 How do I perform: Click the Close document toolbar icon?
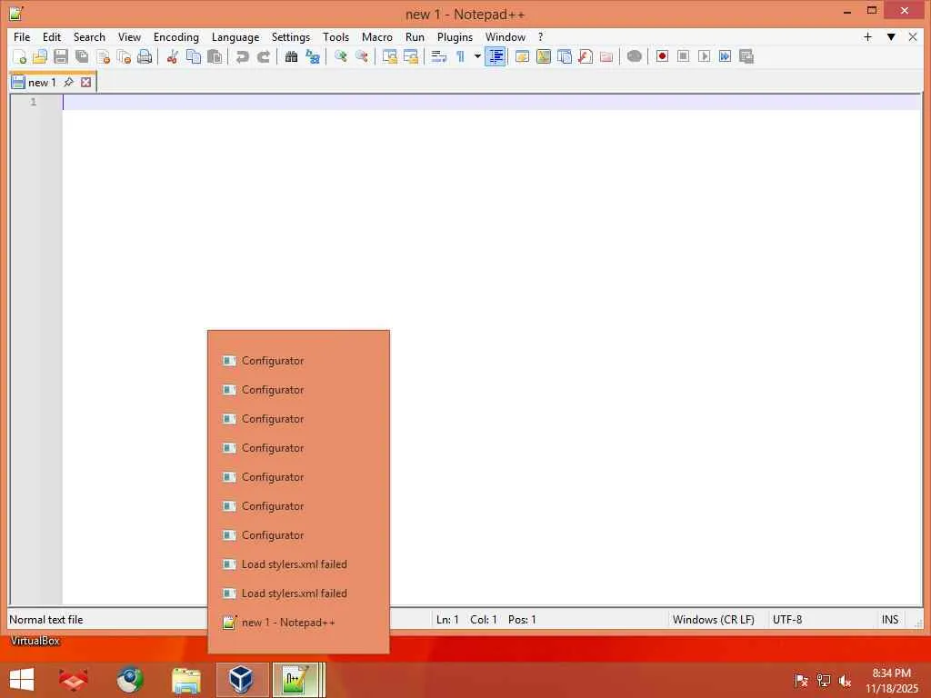tap(104, 56)
